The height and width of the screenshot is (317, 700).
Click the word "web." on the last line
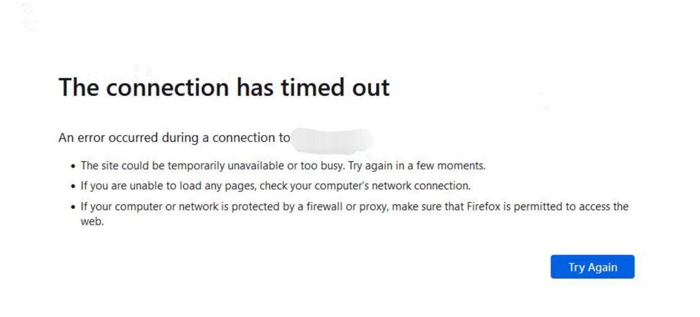click(x=92, y=221)
